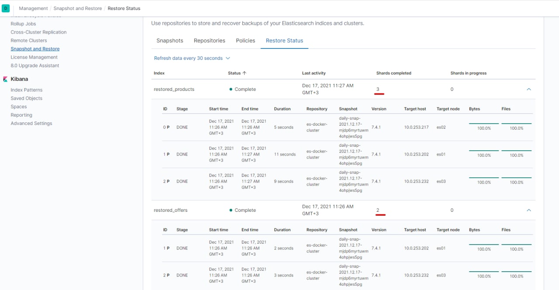559x290 pixels.
Task: Open Rollup Jobs in the sidebar
Action: tap(23, 24)
